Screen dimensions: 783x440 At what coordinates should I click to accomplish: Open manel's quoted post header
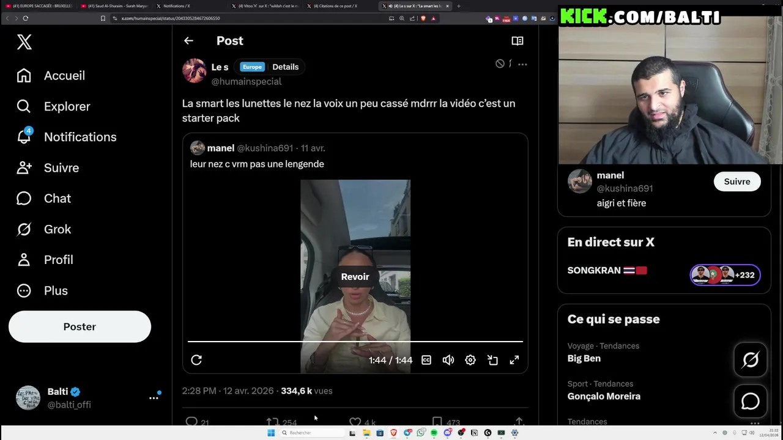click(258, 148)
